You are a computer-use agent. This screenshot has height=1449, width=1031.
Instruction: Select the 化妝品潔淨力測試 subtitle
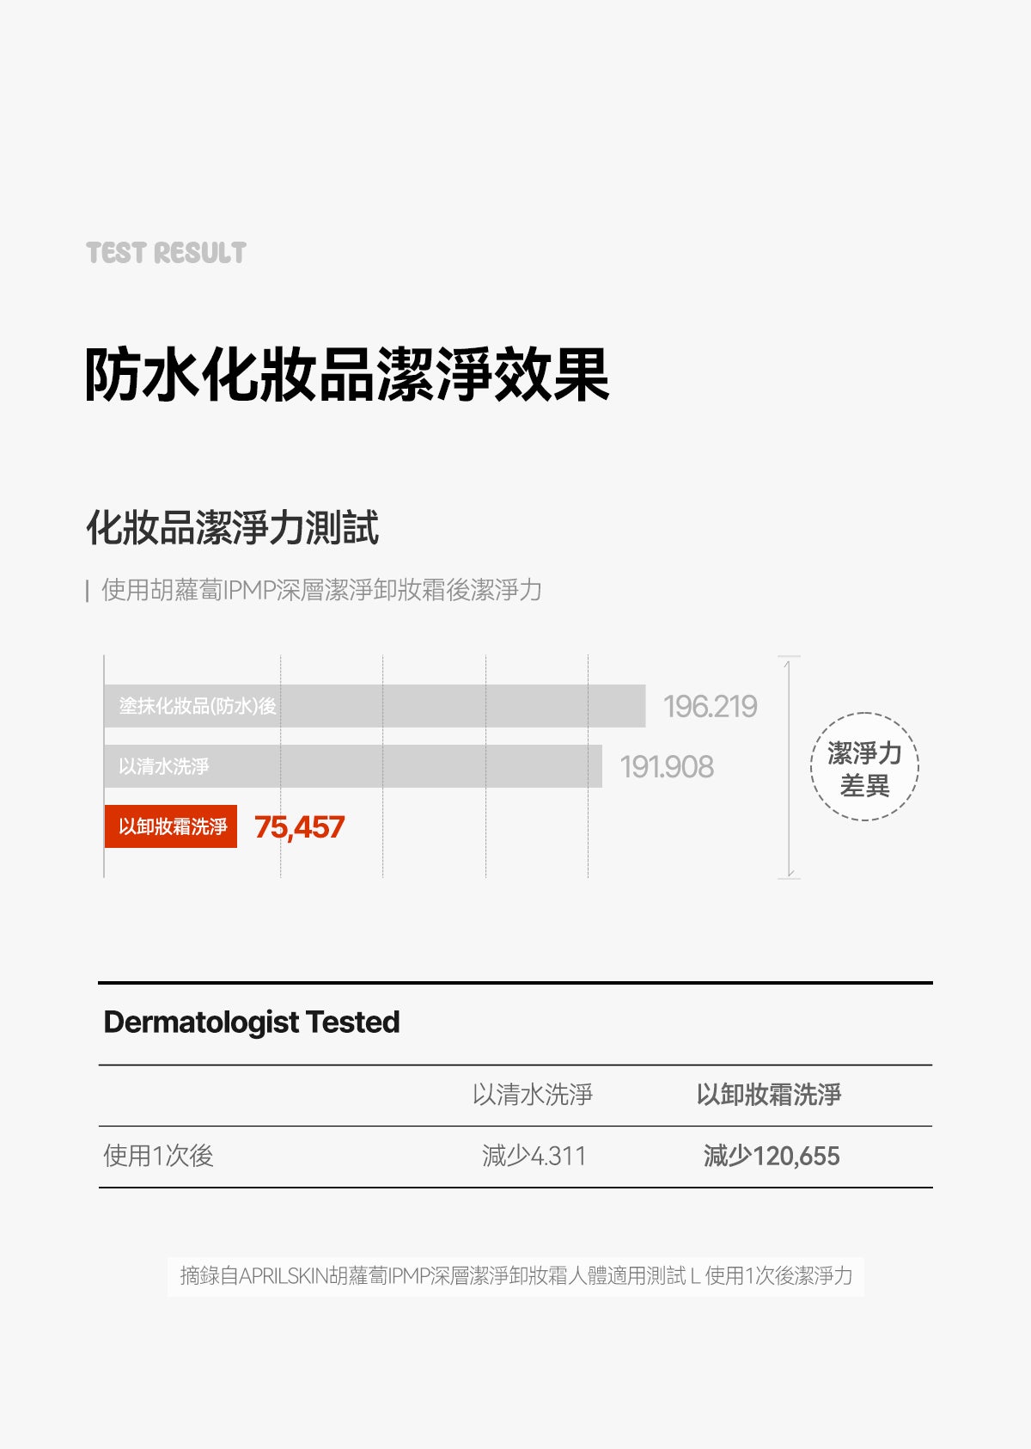pos(232,527)
